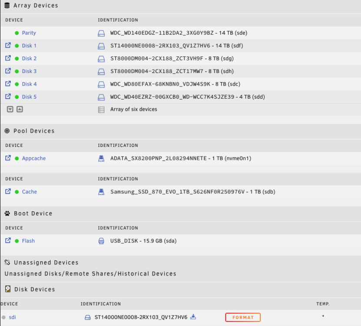Browse Flash via its external-link icon

(8, 240)
